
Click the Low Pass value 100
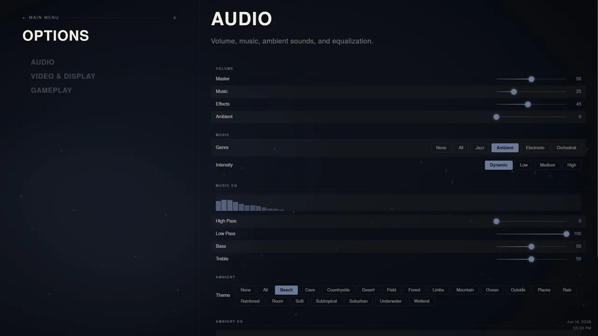point(577,234)
